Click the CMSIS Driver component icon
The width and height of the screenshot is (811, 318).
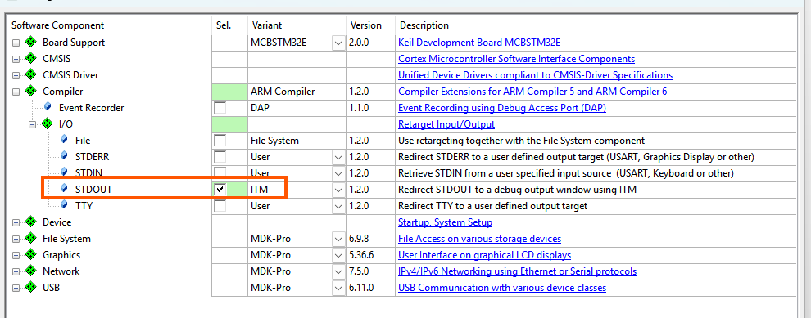point(31,75)
